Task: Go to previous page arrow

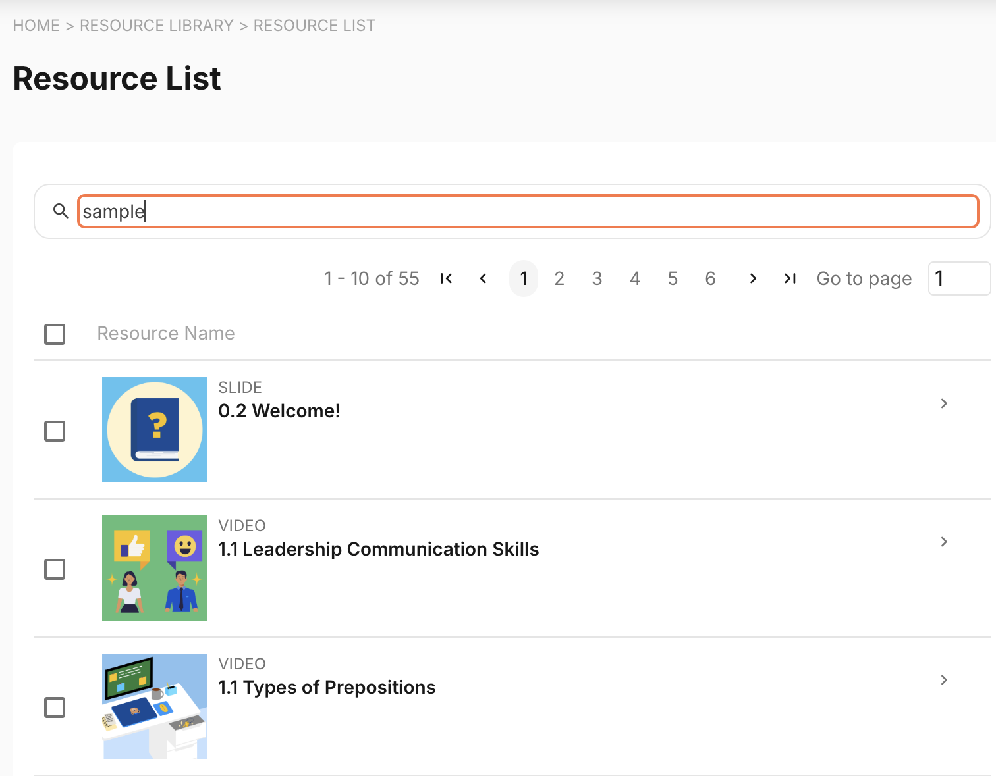Action: click(x=484, y=278)
